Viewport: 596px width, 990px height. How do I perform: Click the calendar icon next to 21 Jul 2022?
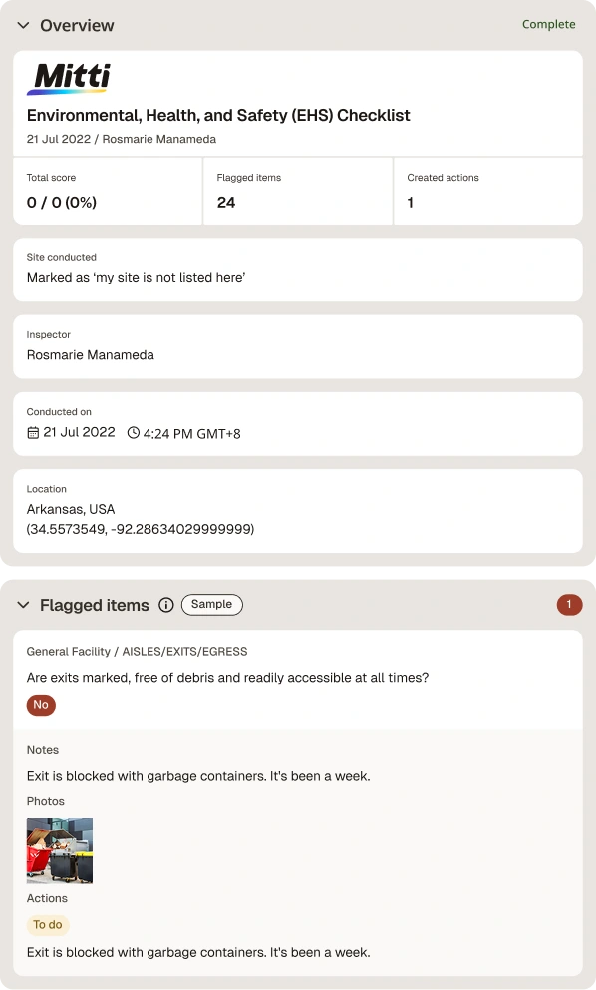[33, 433]
